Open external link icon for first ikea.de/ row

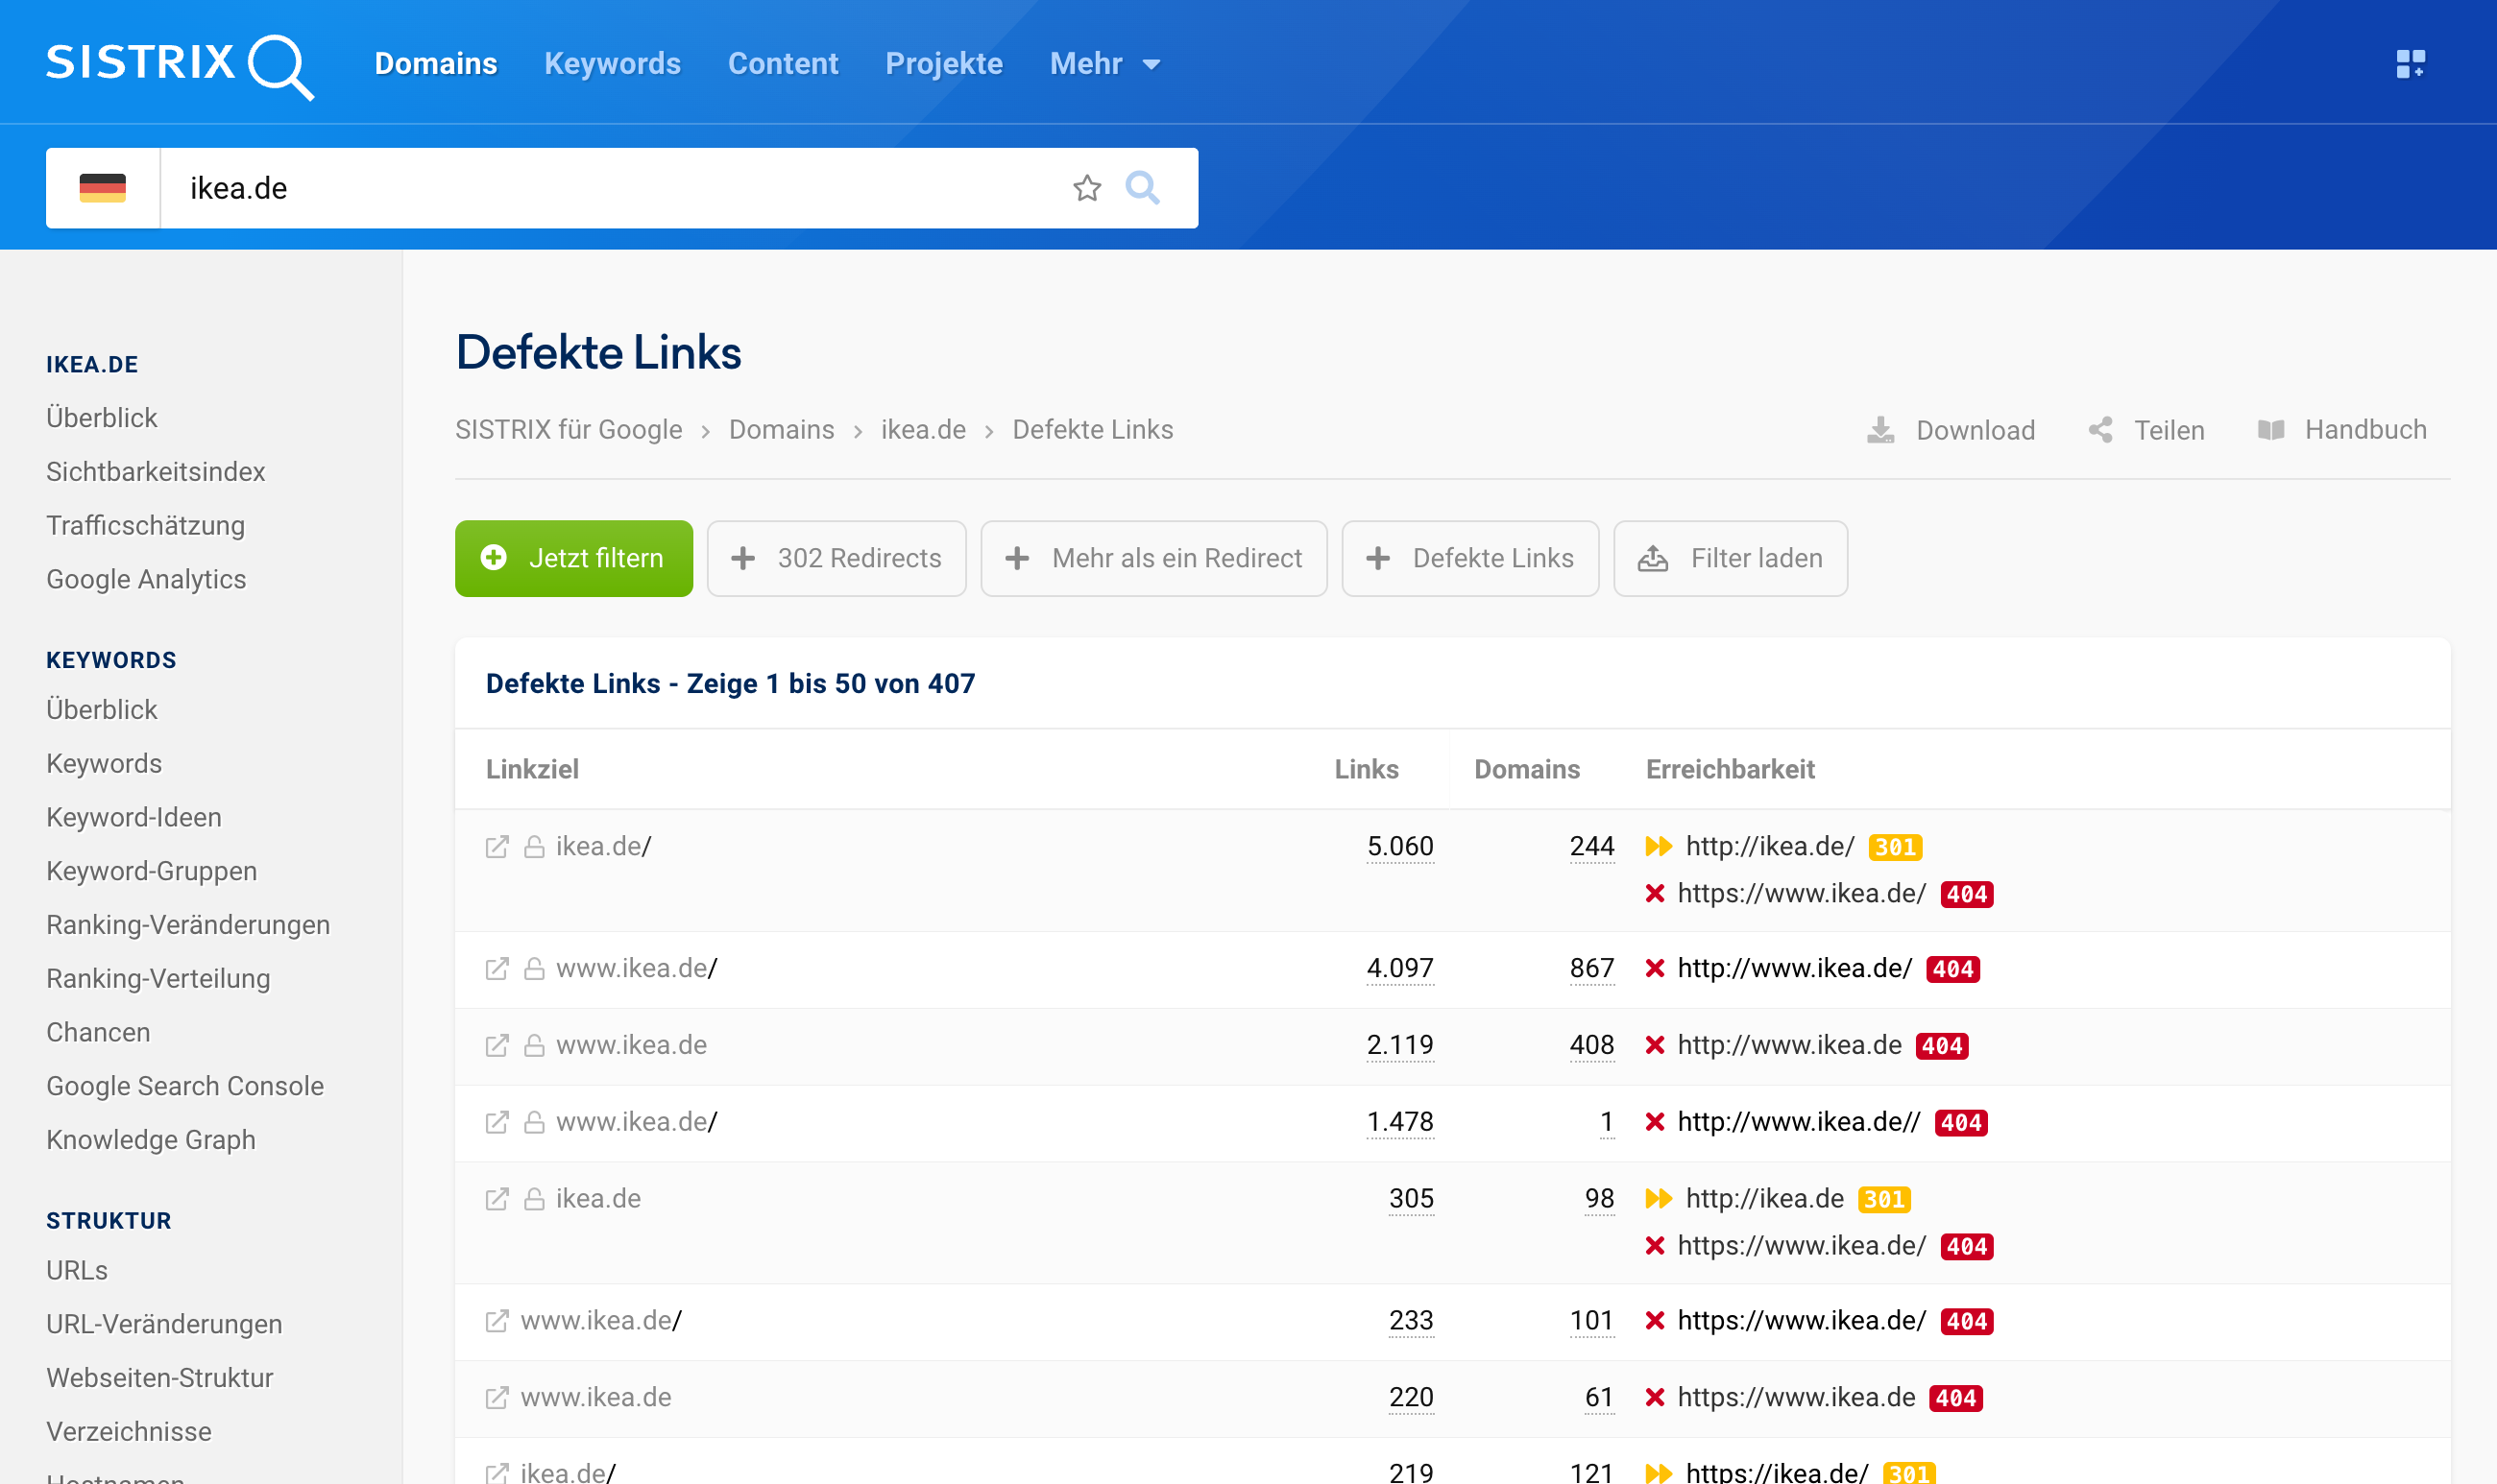point(497,847)
